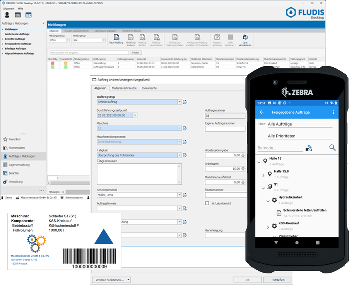Open the Tätigkeit dropdown arrow
The image size is (349, 285).
pos(180,155)
